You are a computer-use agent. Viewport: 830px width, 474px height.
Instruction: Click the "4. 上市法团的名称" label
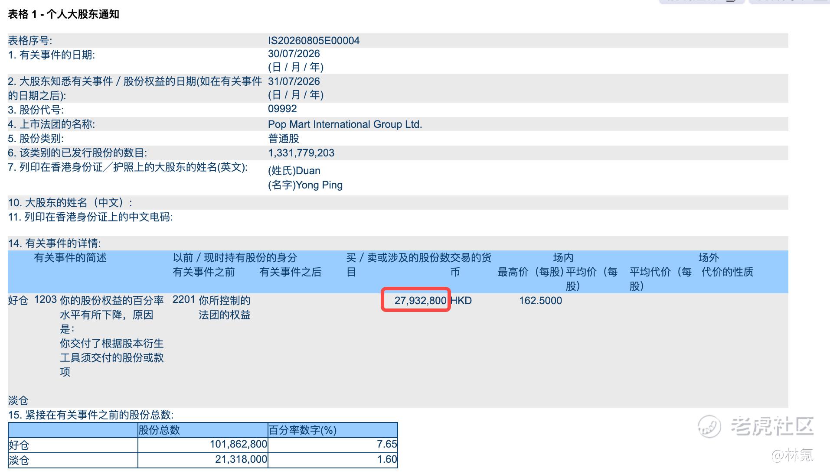(51, 124)
